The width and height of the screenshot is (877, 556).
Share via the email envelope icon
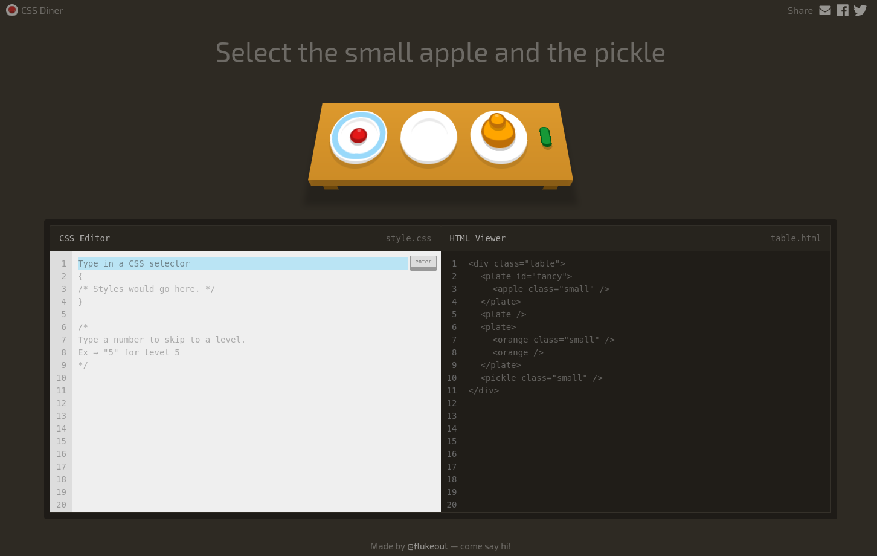[x=825, y=10]
